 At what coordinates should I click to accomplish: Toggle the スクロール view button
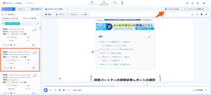[73, 14]
